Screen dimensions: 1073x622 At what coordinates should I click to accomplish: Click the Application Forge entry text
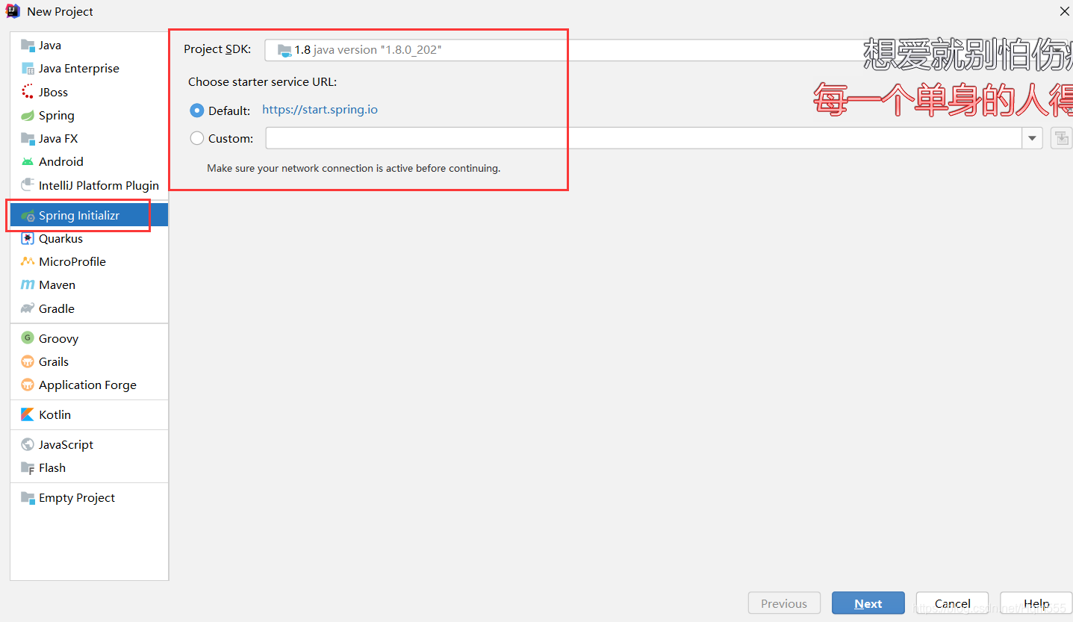pyautogui.click(x=87, y=385)
